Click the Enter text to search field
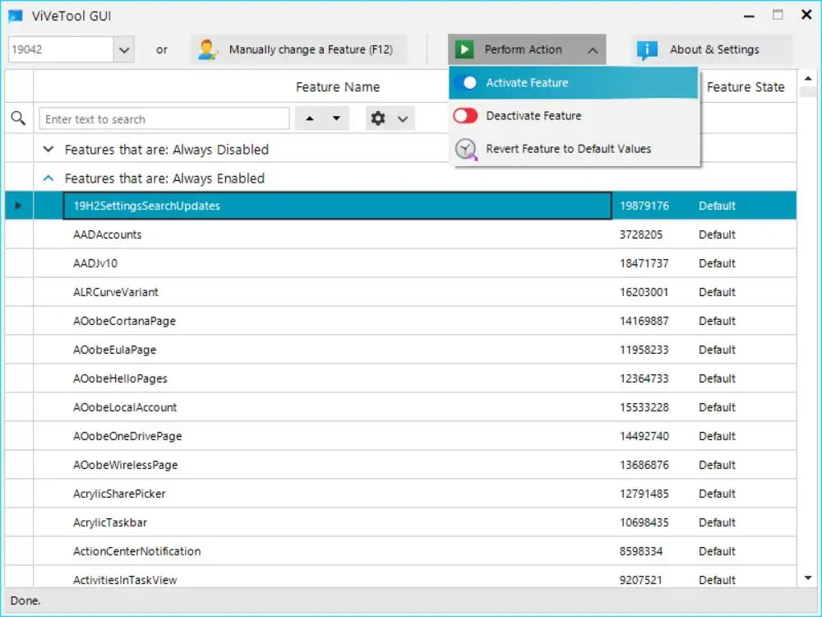This screenshot has width=822, height=617. click(x=164, y=119)
